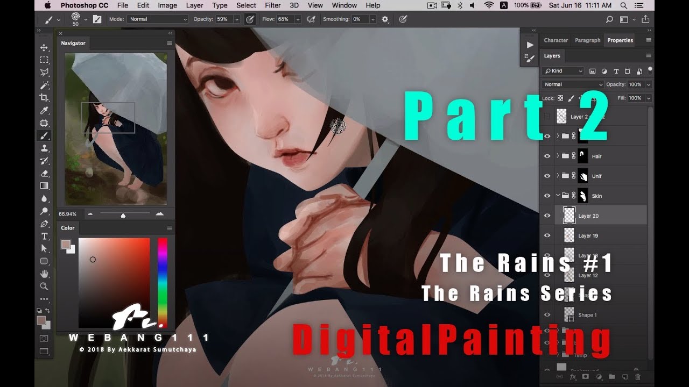This screenshot has width=689, height=387.
Task: Open the Layer menu
Action: tap(194, 5)
